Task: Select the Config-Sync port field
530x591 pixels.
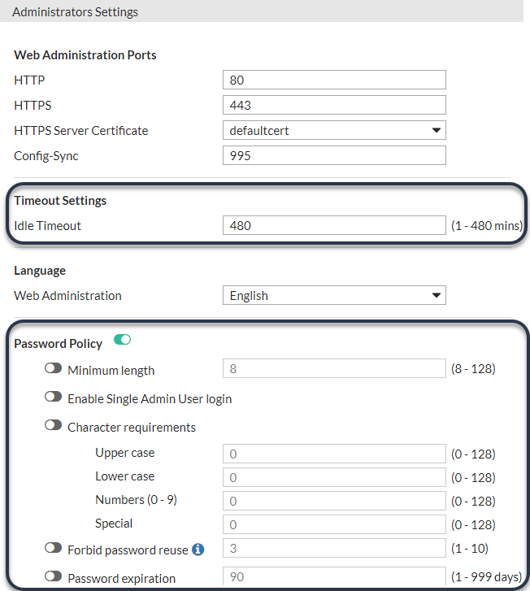Action: point(334,155)
